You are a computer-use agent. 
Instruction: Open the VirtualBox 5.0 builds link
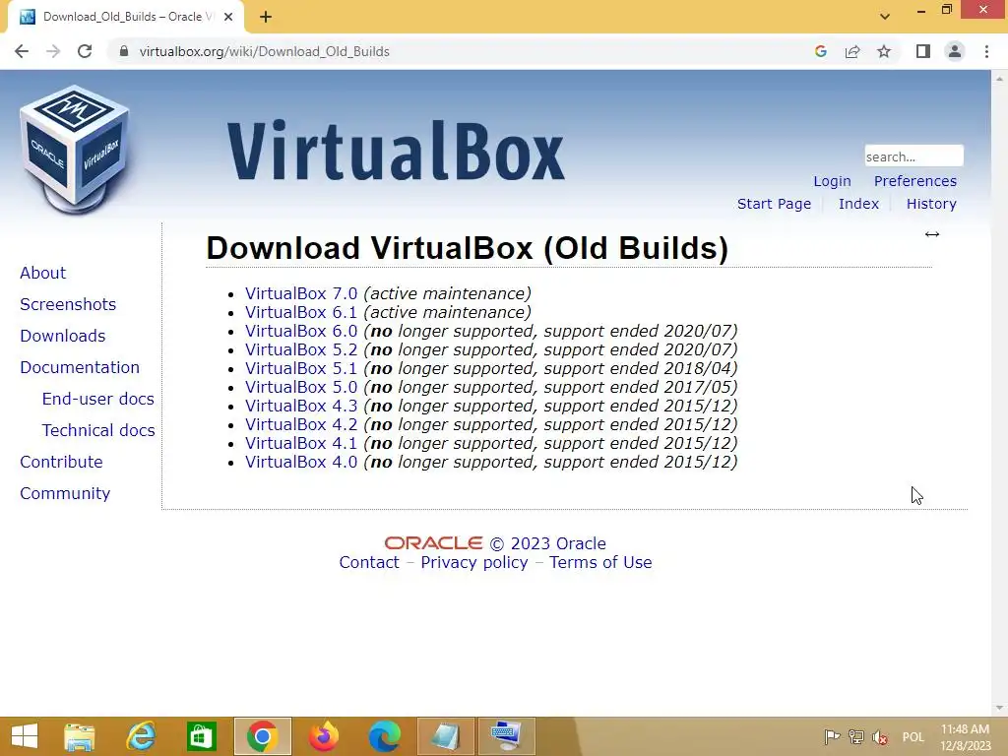click(x=301, y=387)
